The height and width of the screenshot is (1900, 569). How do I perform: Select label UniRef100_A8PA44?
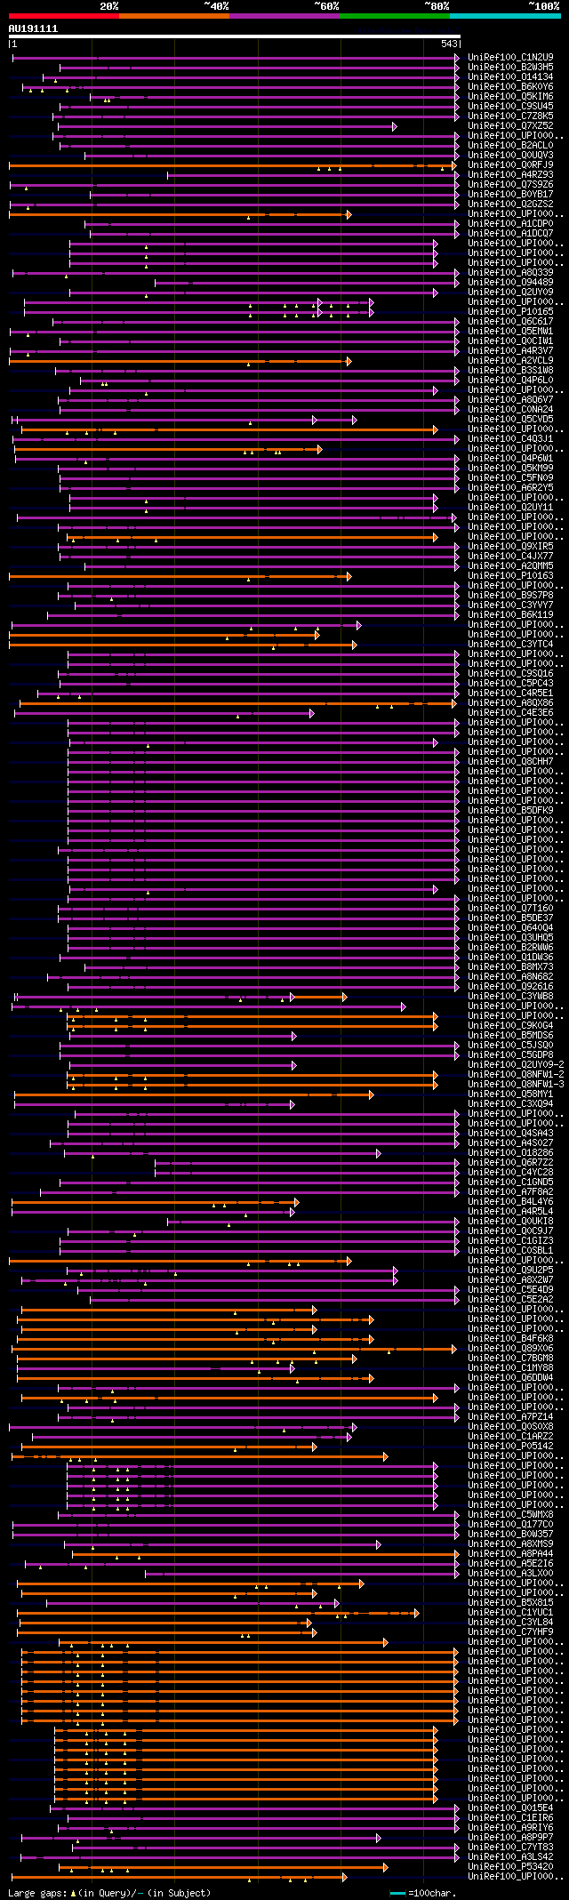[x=510, y=1553]
